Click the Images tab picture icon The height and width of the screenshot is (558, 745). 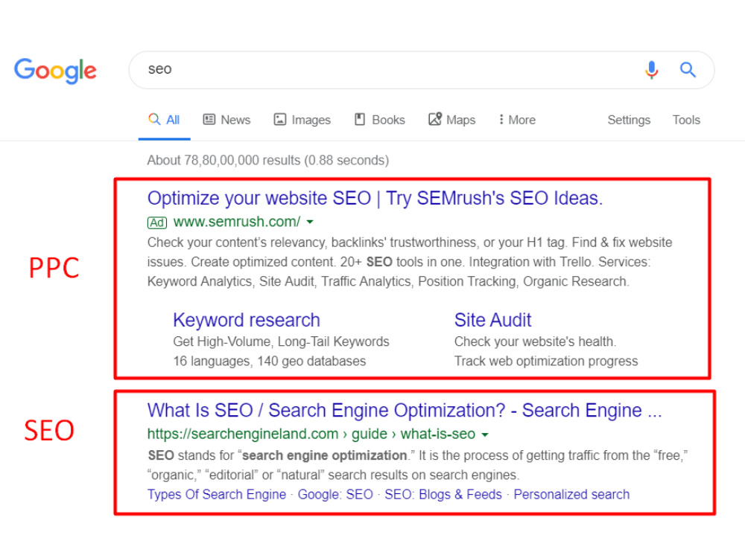(x=280, y=119)
